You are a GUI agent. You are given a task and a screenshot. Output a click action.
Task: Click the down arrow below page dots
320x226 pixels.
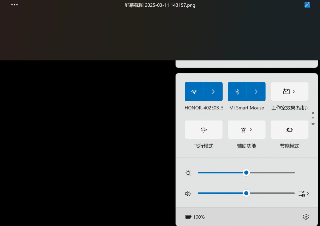point(313,124)
